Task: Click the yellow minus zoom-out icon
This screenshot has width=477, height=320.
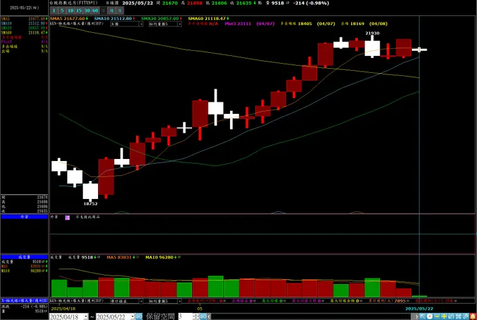Action: (x=437, y=316)
